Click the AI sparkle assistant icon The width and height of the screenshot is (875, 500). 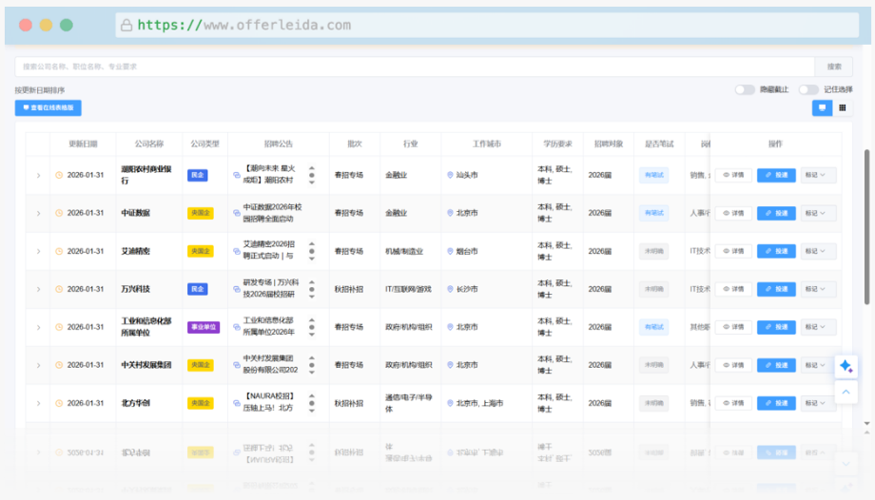(846, 367)
